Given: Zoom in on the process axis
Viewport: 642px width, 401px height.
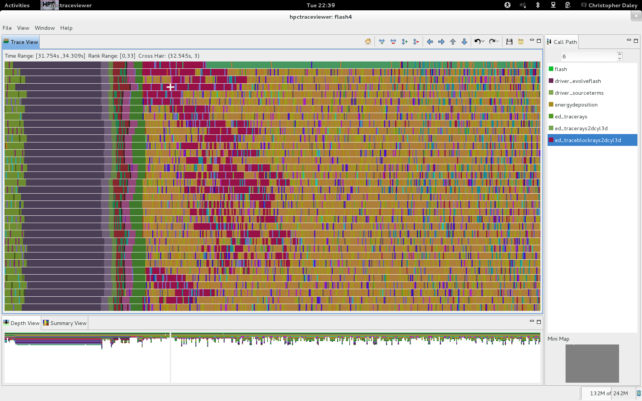Looking at the screenshot, I should pos(405,42).
